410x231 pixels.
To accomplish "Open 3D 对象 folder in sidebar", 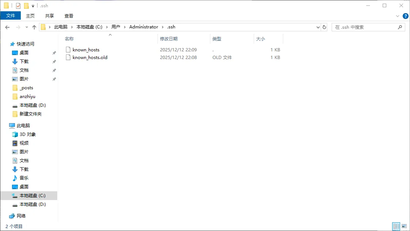I will coord(27,134).
